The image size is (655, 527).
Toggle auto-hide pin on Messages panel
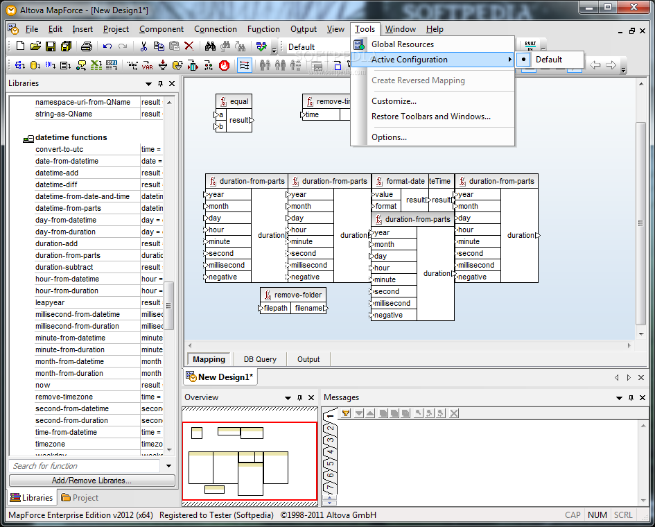(x=631, y=398)
